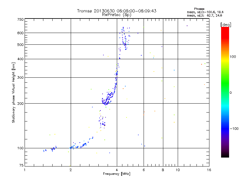Screen dimensions: 246x185
Task: Click the colorbar tick label '0'
Action: click(x=231, y=92)
